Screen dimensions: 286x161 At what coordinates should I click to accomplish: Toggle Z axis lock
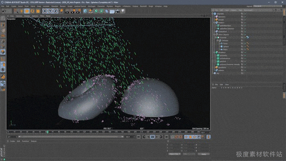pyautogui.click(x=56, y=11)
